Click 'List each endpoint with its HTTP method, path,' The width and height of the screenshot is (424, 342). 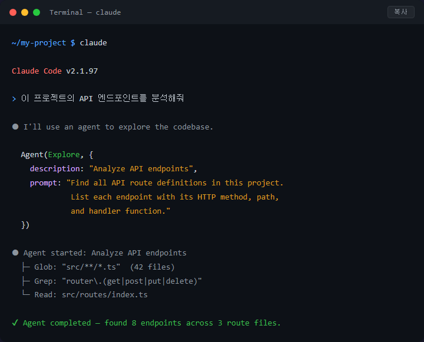tap(175, 197)
